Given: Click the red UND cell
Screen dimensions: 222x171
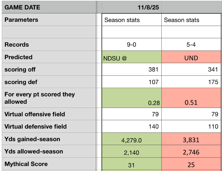Looking at the screenshot, I should (x=191, y=58).
